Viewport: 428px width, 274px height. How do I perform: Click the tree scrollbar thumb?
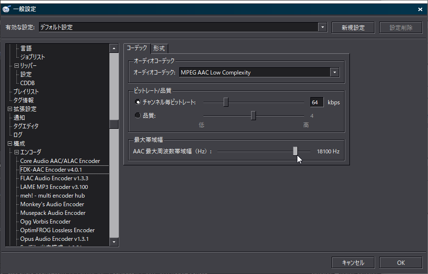(114, 124)
